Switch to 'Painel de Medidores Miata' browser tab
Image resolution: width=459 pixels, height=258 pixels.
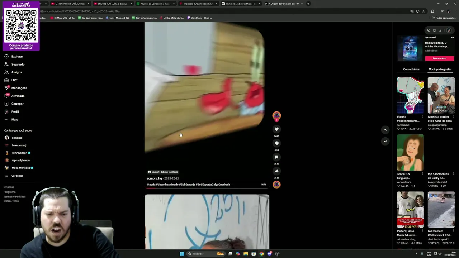[x=241, y=4]
